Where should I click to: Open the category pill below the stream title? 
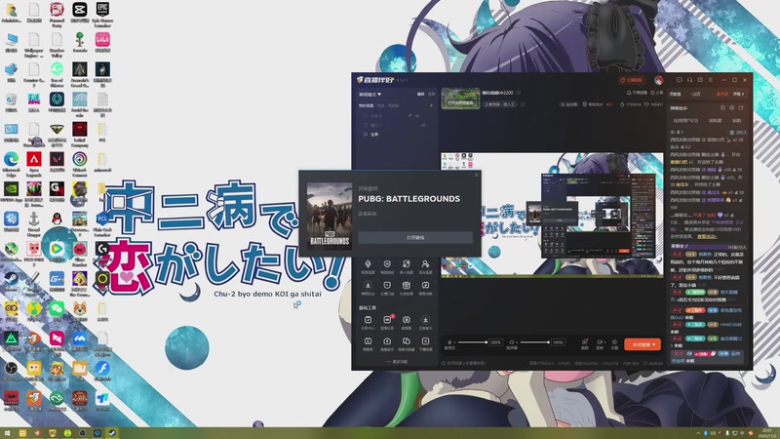coord(501,104)
